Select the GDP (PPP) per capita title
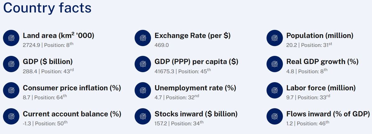 click(x=197, y=62)
